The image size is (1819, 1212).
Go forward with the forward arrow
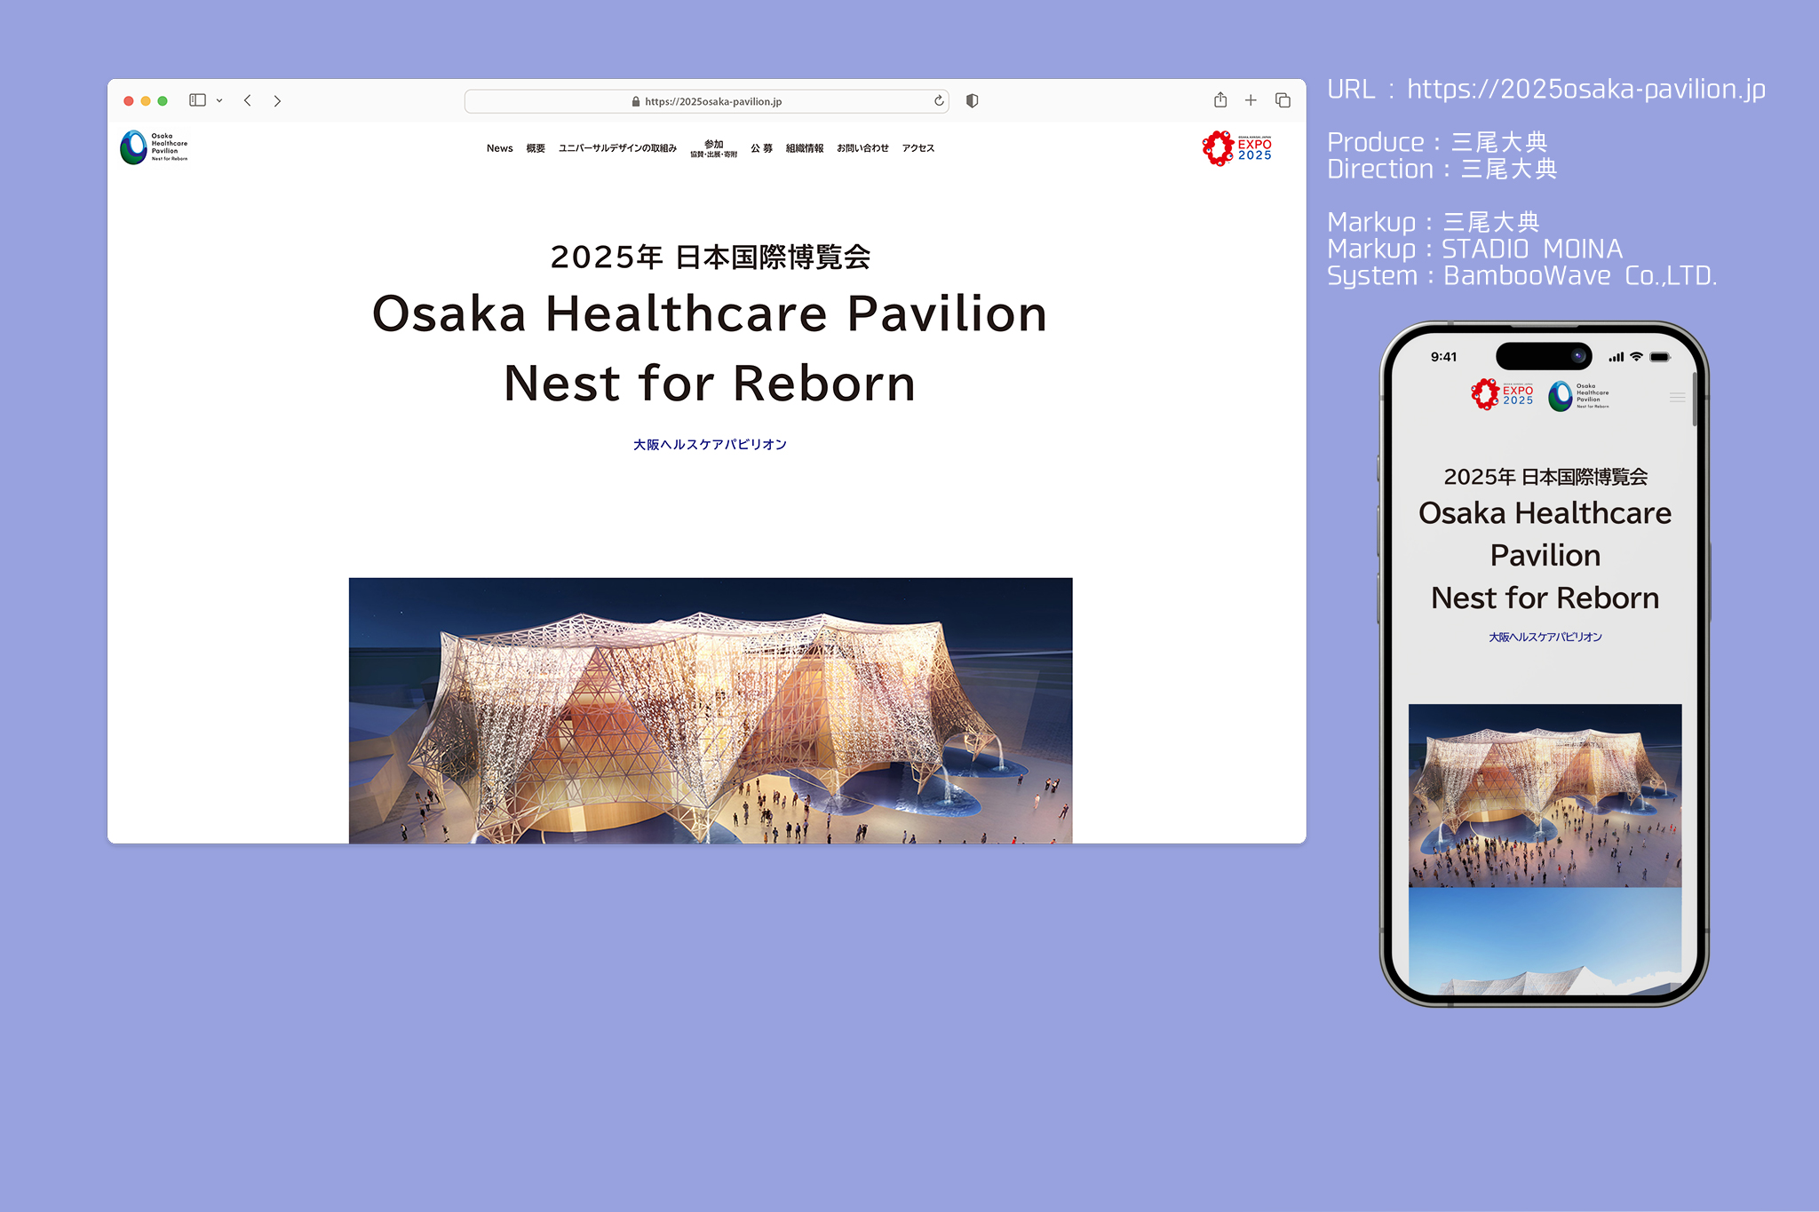pos(277,100)
